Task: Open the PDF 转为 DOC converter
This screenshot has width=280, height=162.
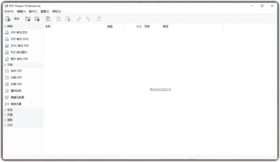Action: [x=19, y=39]
